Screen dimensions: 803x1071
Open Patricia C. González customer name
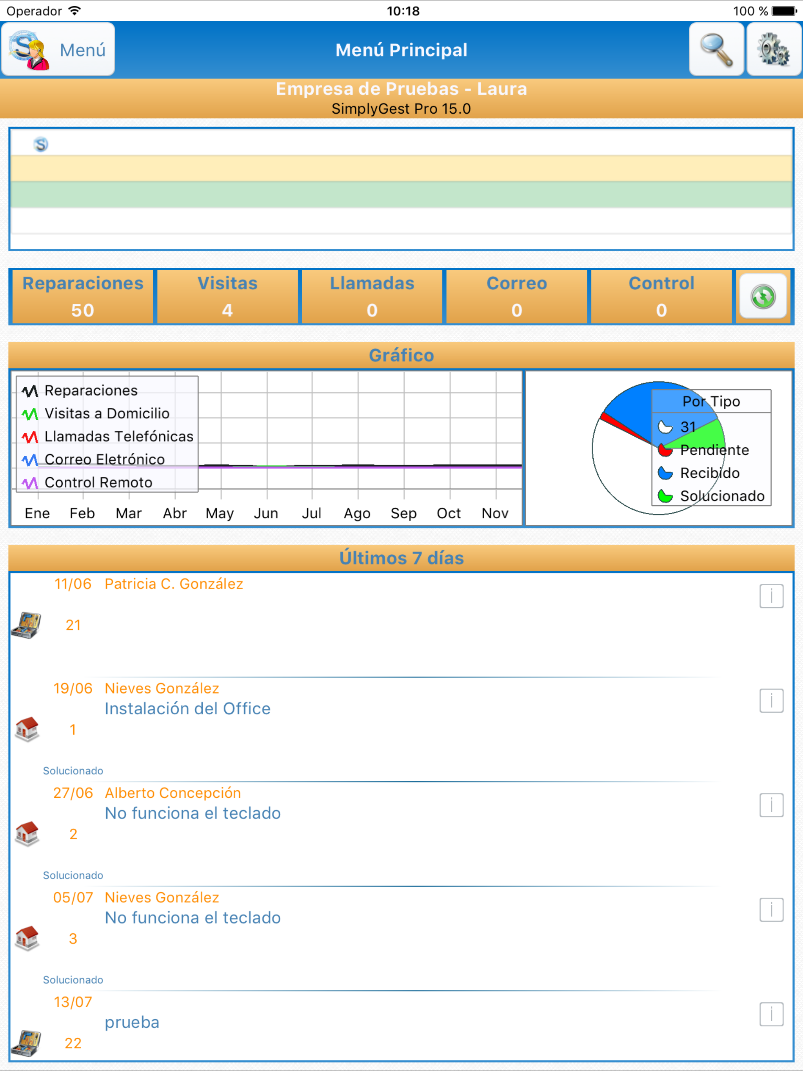174,584
